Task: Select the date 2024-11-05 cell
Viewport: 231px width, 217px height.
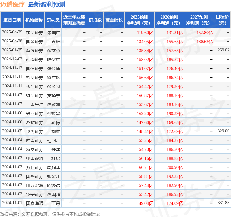Action: pyautogui.click(x=12, y=131)
